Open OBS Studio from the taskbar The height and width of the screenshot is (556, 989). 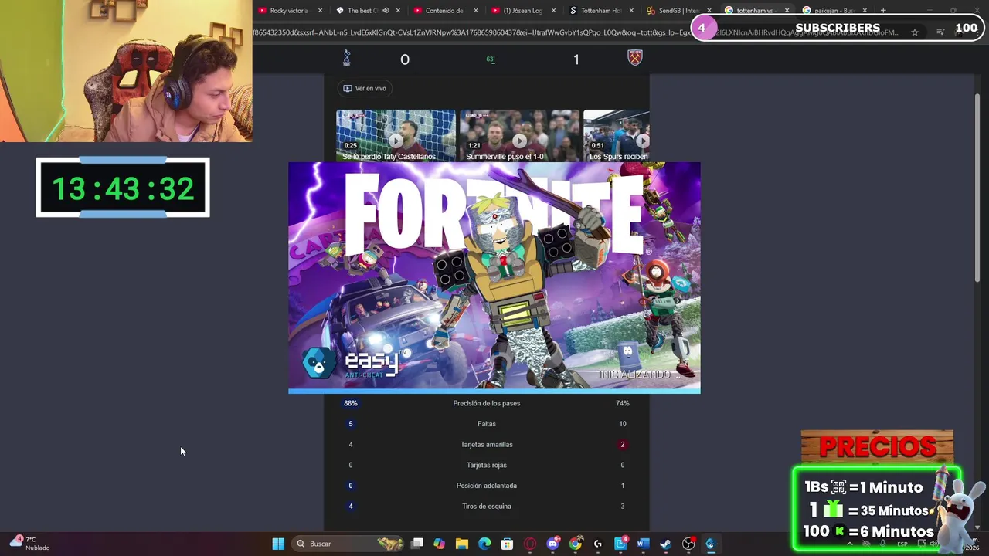pos(688,544)
